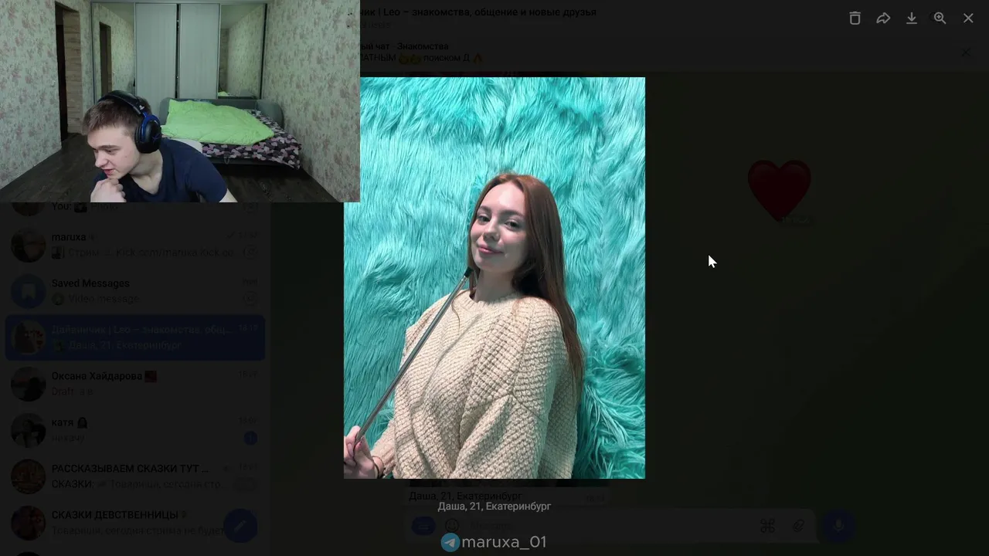Download the opened photo
989x556 pixels.
tap(912, 19)
